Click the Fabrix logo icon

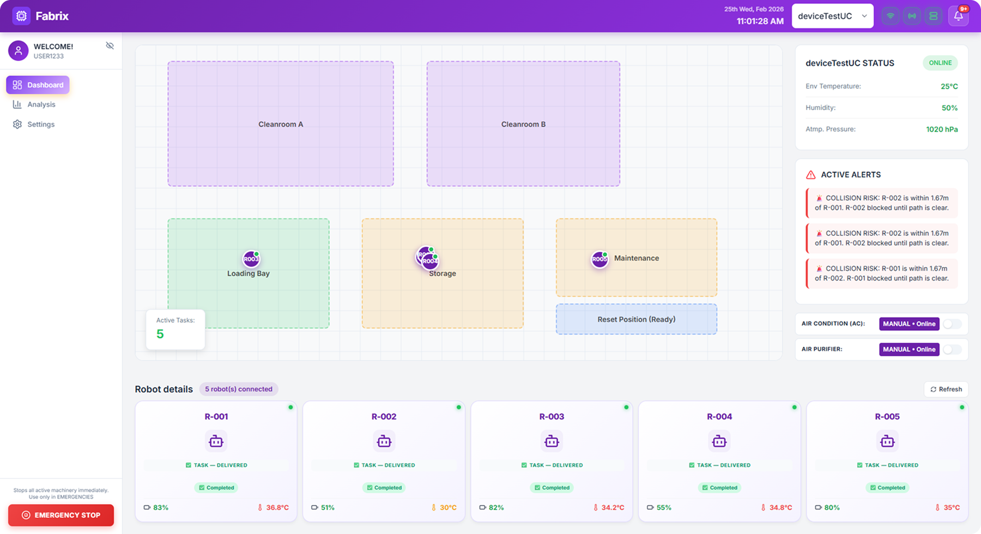(x=21, y=16)
